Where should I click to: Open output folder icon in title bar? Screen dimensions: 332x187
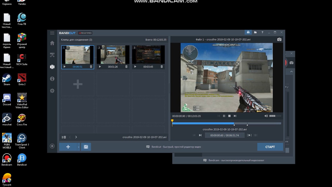click(x=255, y=32)
